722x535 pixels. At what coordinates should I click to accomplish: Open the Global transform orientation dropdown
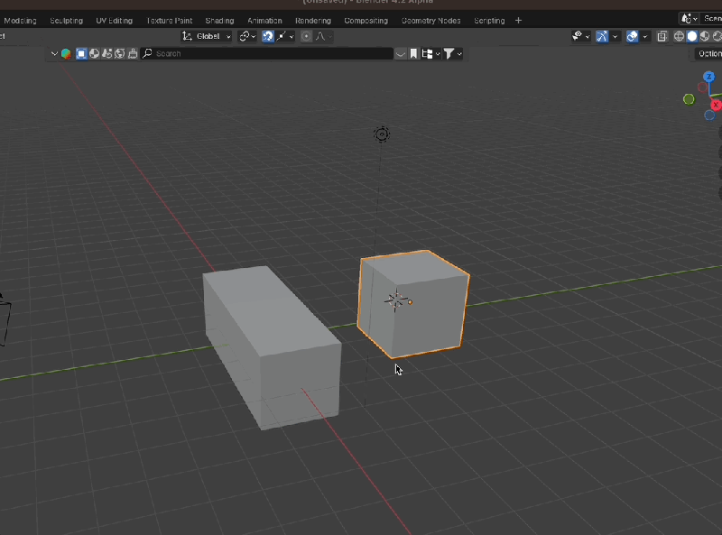pyautogui.click(x=206, y=36)
